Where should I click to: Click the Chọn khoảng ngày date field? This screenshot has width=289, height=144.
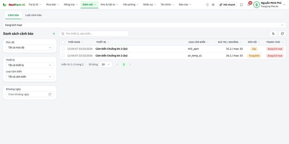pos(30,94)
